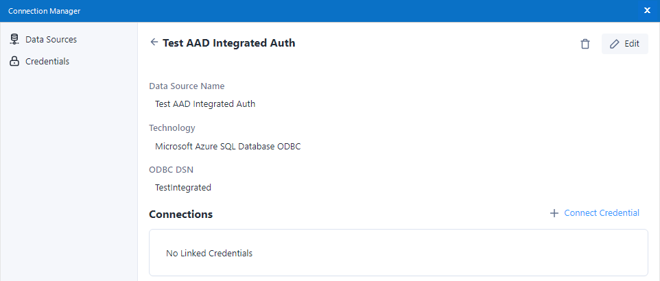This screenshot has width=660, height=281.
Task: Click the No Linked Credentials panel
Action: [398, 253]
